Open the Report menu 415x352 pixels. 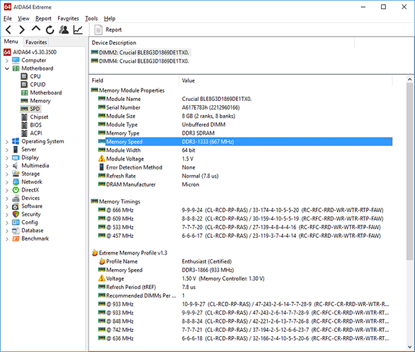(x=44, y=18)
